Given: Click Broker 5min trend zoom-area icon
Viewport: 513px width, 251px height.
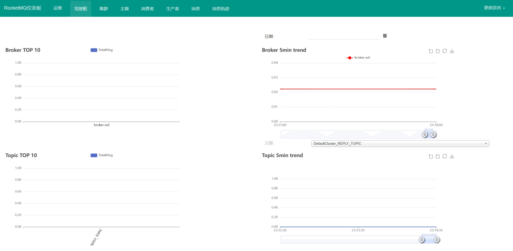Looking at the screenshot, I should pyautogui.click(x=431, y=51).
